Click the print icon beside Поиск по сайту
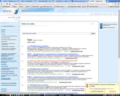 click(92, 24)
